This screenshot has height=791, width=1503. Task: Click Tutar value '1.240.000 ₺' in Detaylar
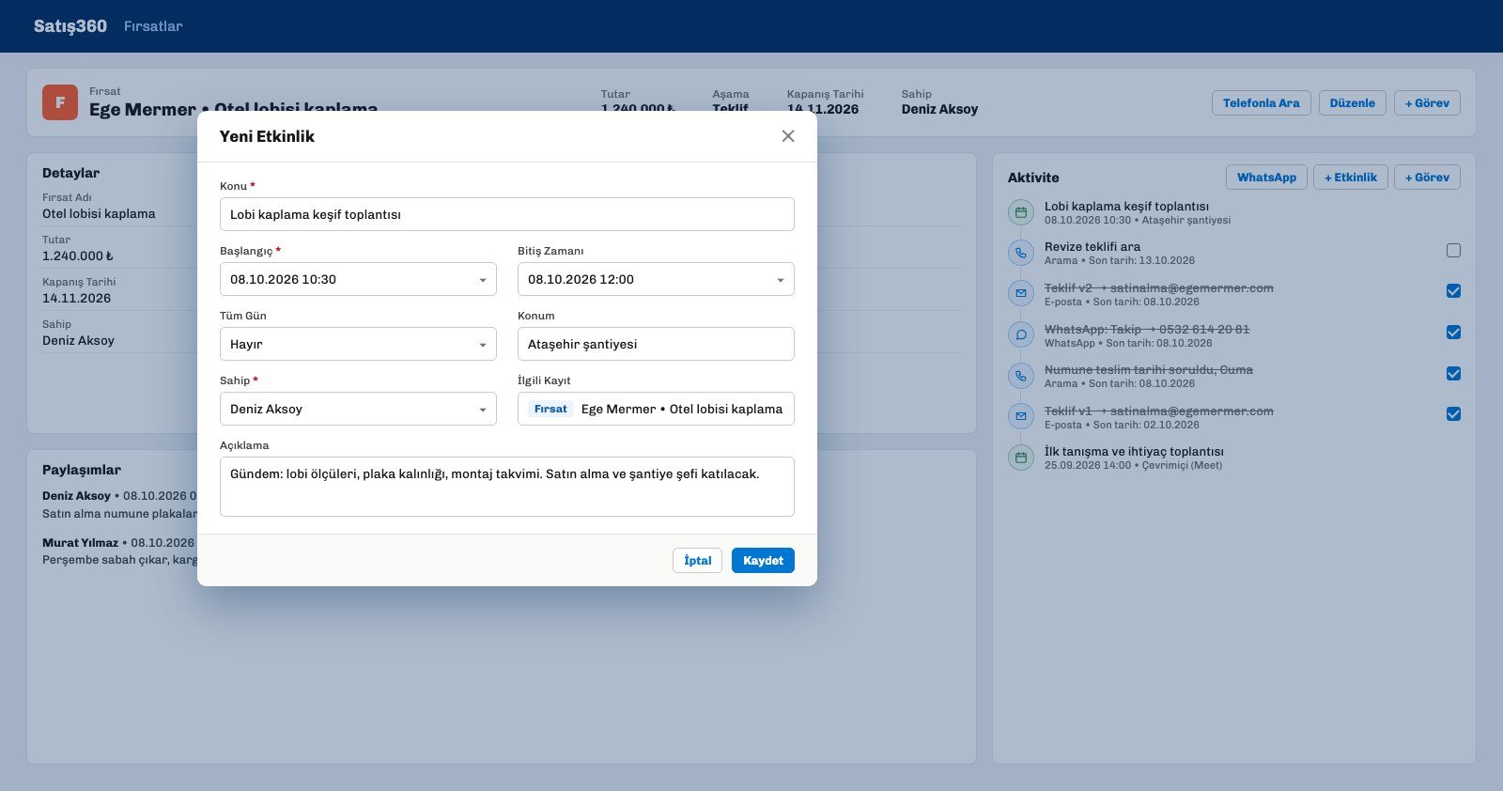click(x=78, y=256)
